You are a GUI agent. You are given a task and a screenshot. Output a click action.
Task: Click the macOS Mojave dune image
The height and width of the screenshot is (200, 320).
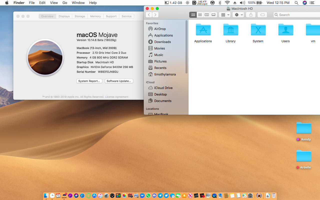coord(45,57)
